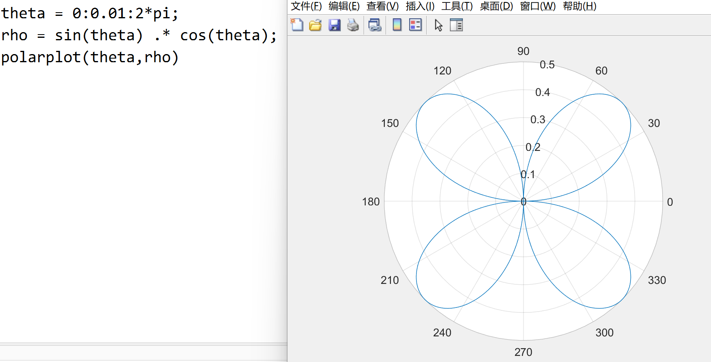Open the 桌面(D) menu
711x362 pixels.
tap(496, 6)
